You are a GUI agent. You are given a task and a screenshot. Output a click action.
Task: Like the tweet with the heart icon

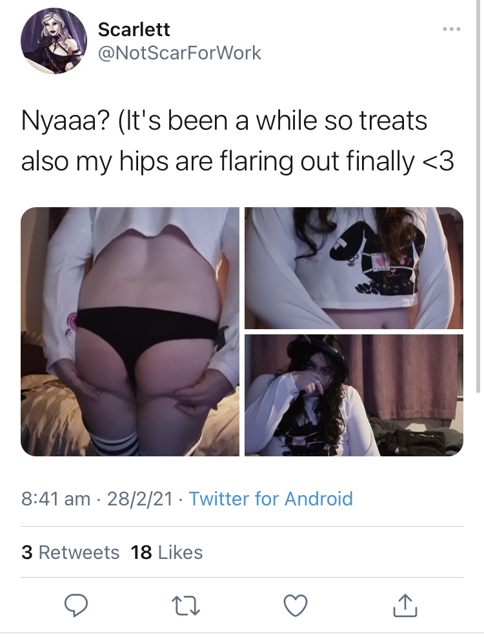(296, 605)
